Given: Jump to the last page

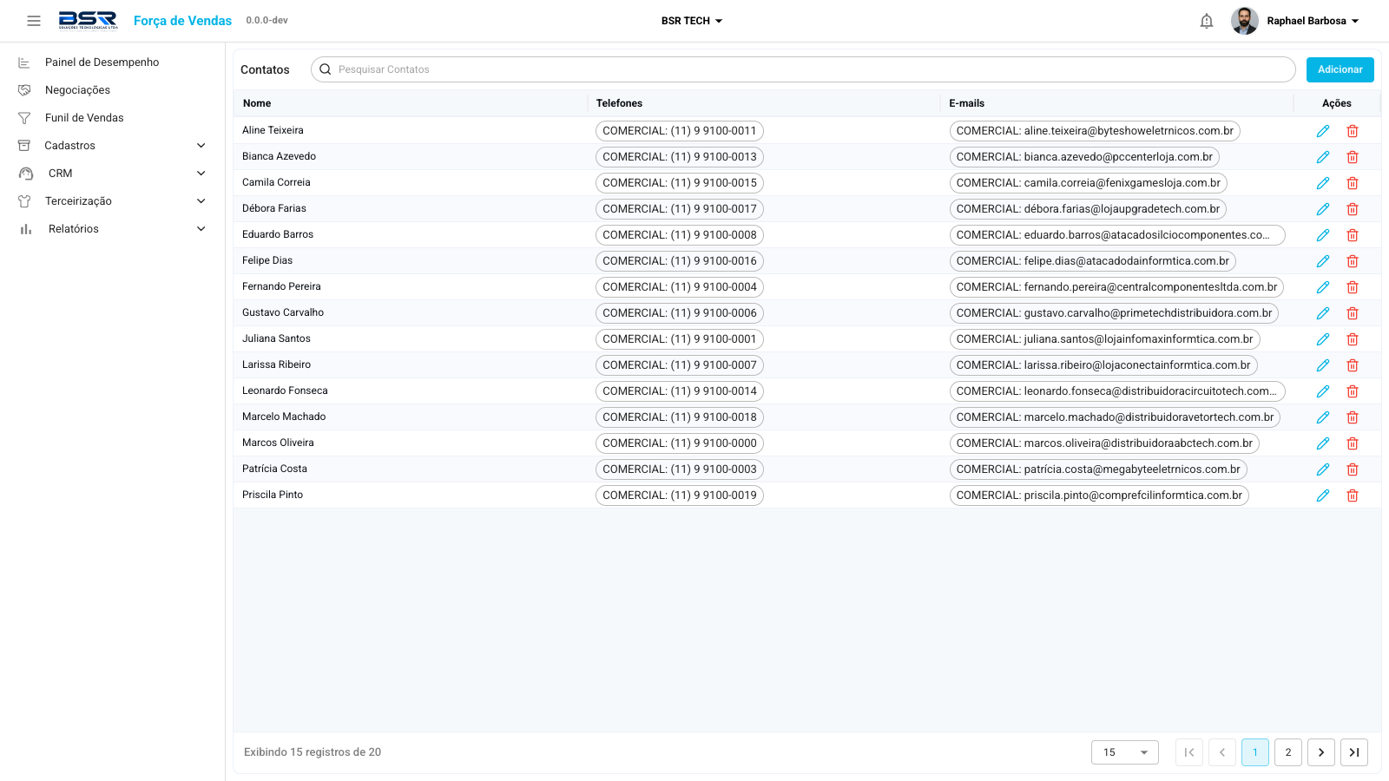Looking at the screenshot, I should coord(1354,752).
